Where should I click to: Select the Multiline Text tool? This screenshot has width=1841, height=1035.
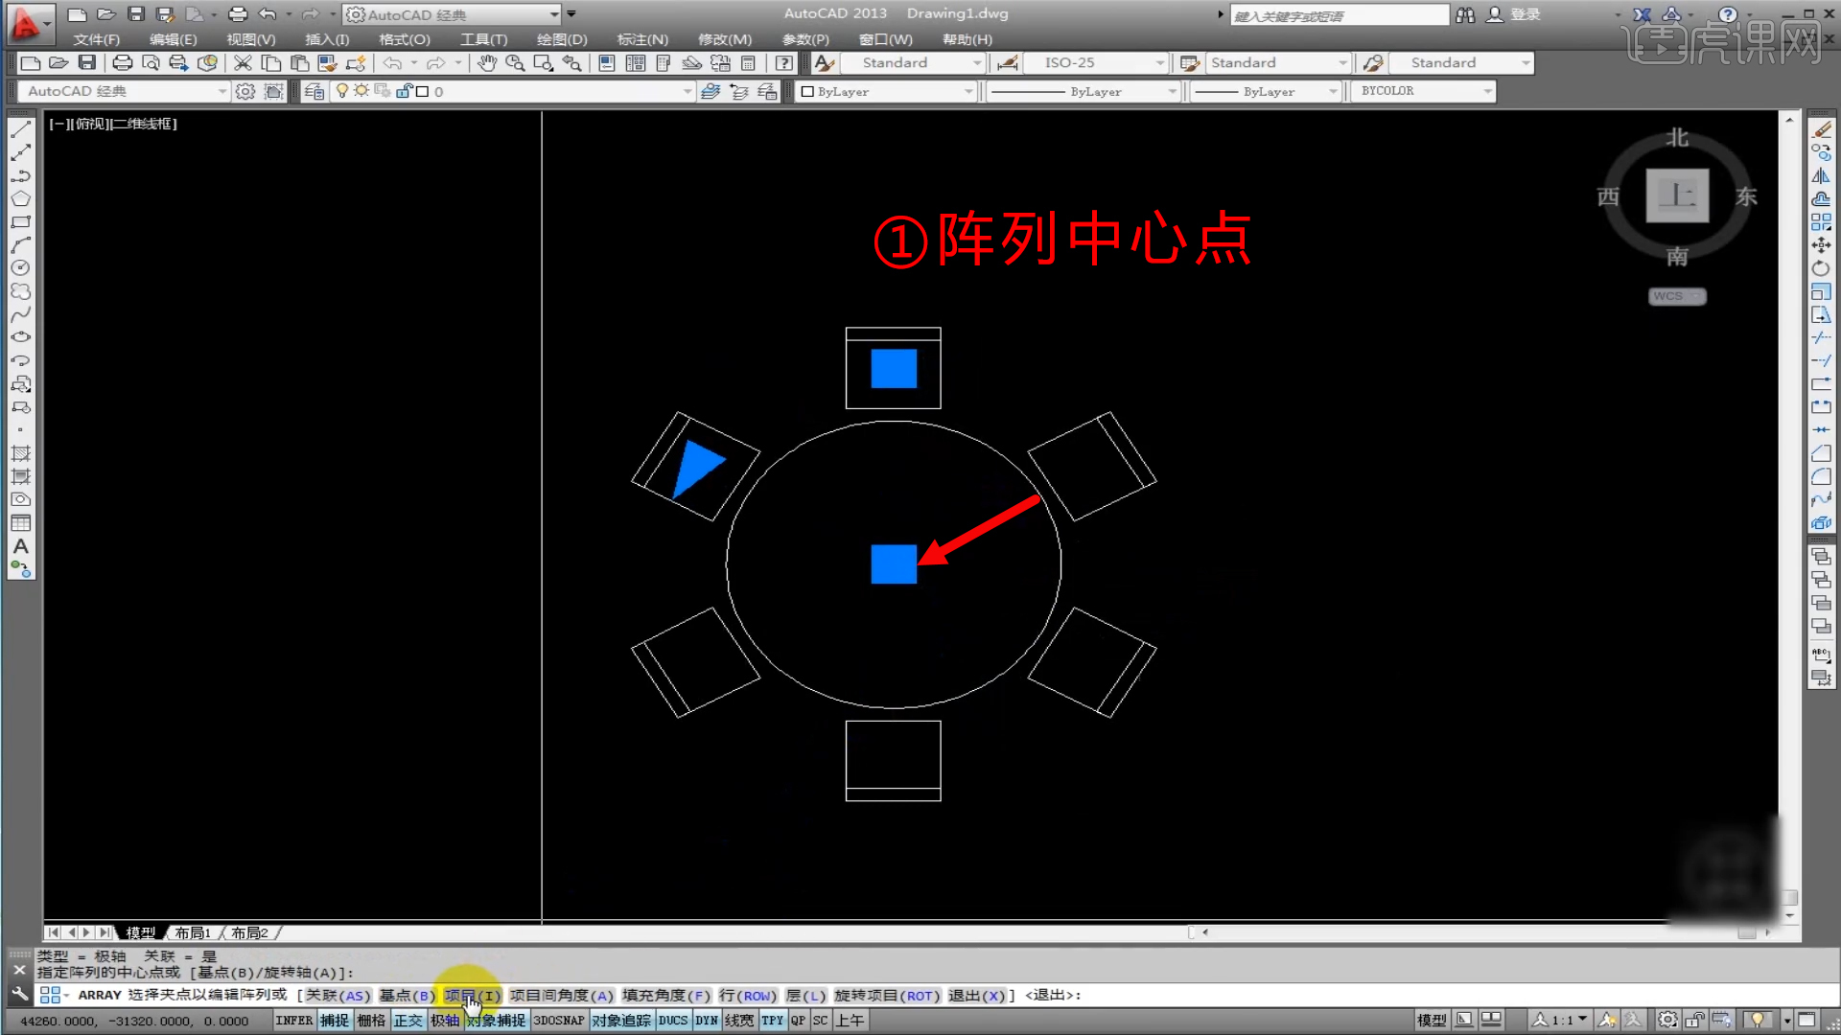pyautogui.click(x=20, y=546)
